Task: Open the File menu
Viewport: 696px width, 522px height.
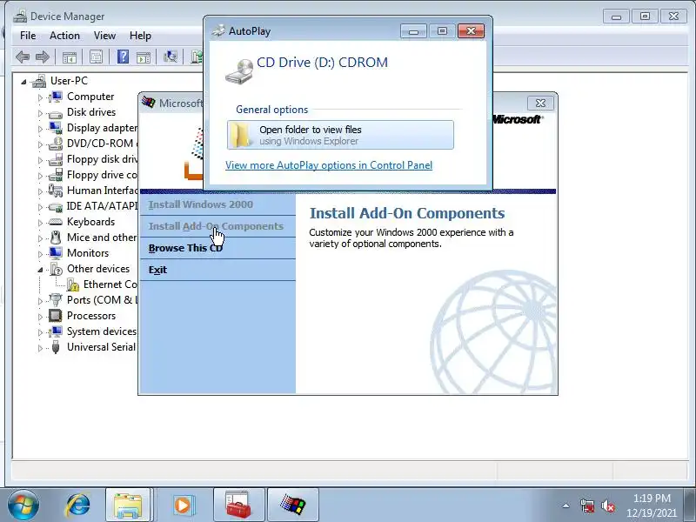Action: coord(28,36)
